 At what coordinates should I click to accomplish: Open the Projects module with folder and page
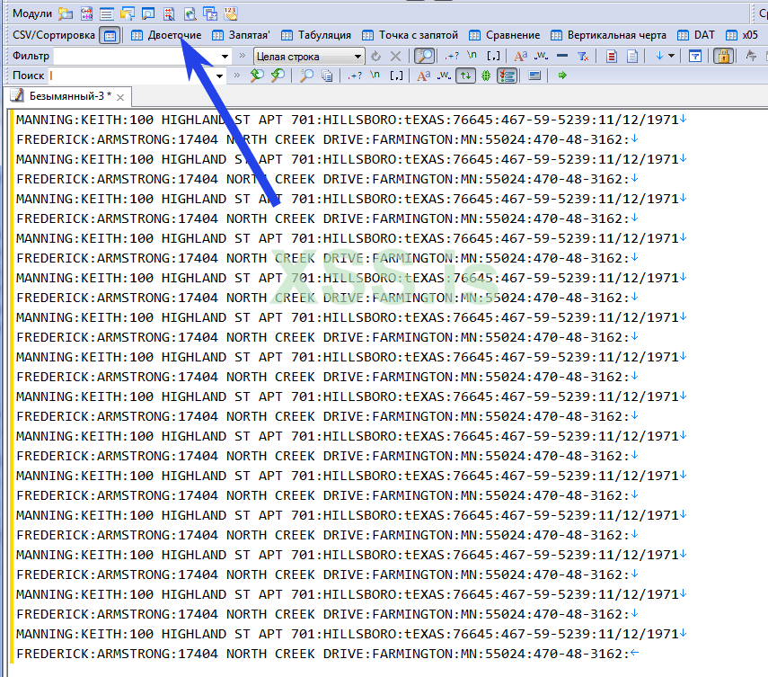tap(128, 13)
